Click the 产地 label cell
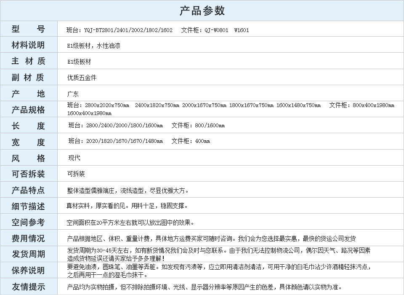 coord(28,94)
